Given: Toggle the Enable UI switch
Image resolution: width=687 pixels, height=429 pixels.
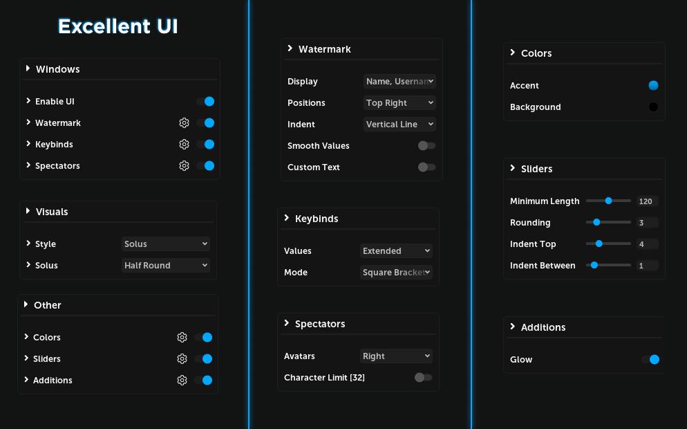Looking at the screenshot, I should click(x=205, y=102).
